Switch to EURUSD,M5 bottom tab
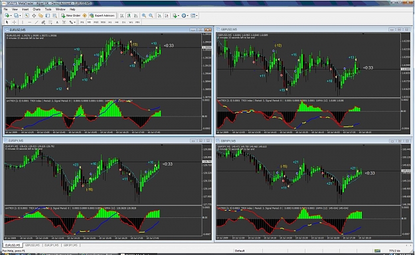Viewport: 415px width, 255px height. coord(13,245)
